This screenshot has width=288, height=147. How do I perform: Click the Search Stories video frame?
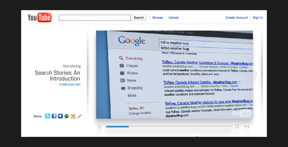tap(175, 74)
